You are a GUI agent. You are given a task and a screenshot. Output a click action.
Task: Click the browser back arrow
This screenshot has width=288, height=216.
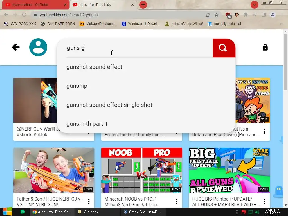(6, 15)
